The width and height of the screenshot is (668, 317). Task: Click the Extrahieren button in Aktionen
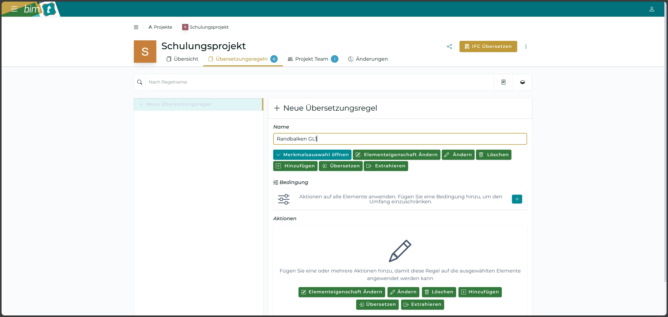point(422,305)
